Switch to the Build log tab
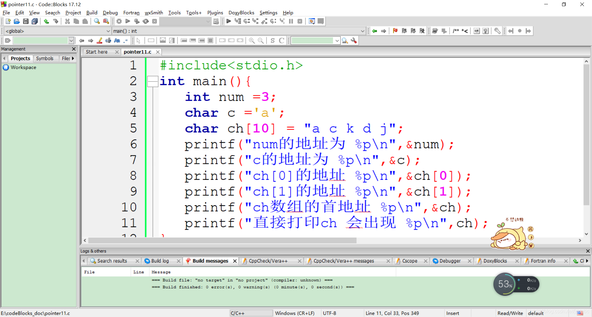The height and width of the screenshot is (317, 592). pyautogui.click(x=160, y=261)
